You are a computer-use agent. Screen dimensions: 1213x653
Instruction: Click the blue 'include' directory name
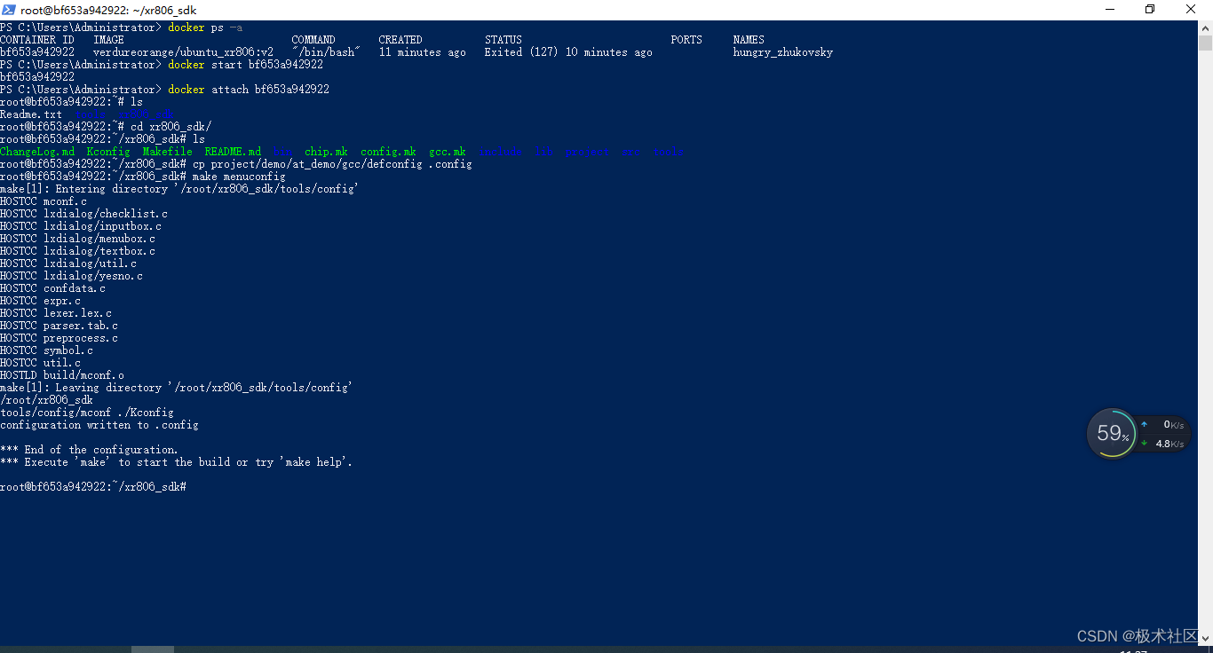[x=500, y=152]
